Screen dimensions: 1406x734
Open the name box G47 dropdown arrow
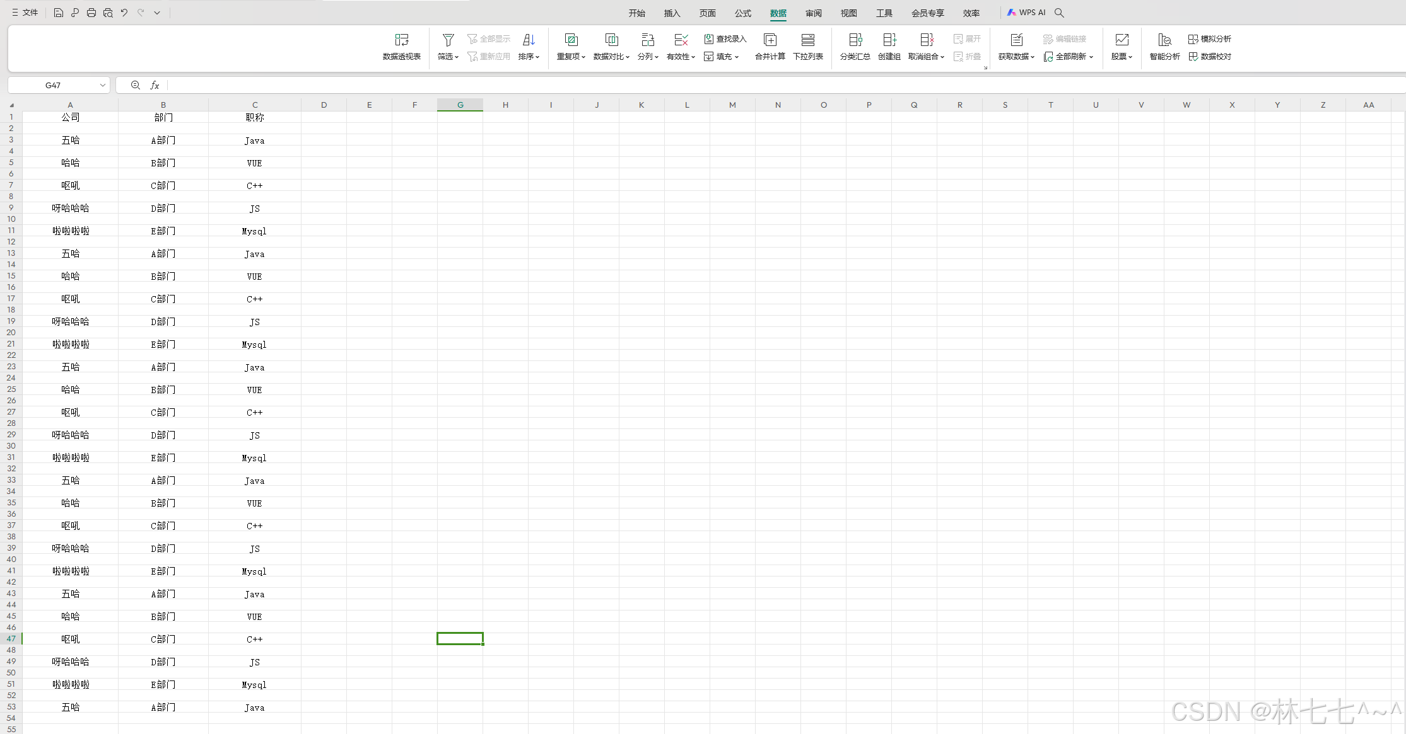coord(103,85)
